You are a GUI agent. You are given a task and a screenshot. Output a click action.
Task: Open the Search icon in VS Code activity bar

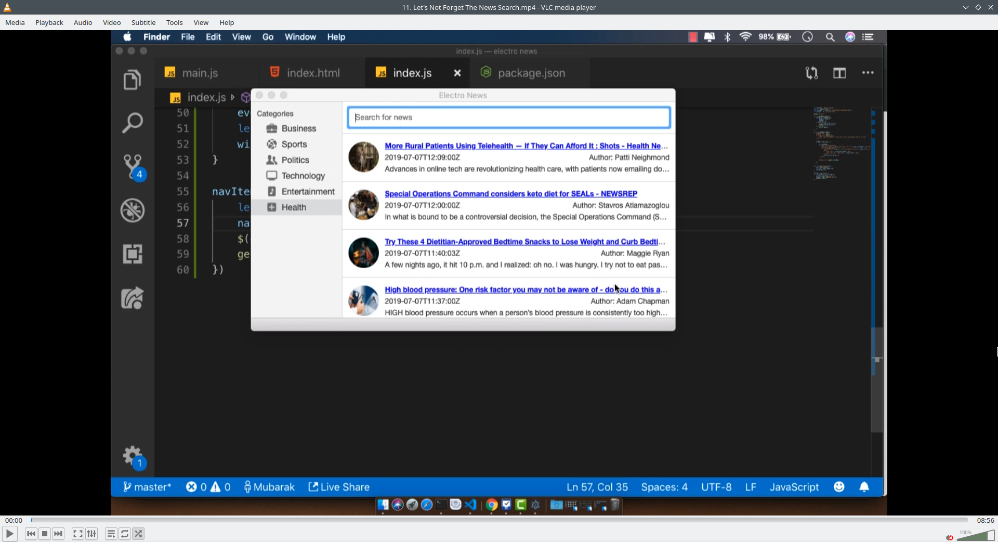(x=133, y=123)
